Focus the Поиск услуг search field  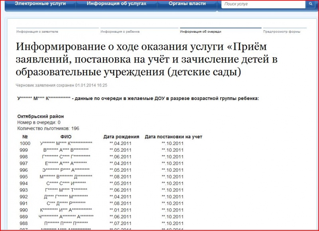tap(263, 4)
